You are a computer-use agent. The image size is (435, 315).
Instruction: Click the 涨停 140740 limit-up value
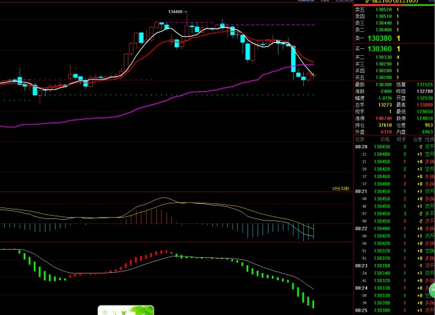(x=384, y=118)
